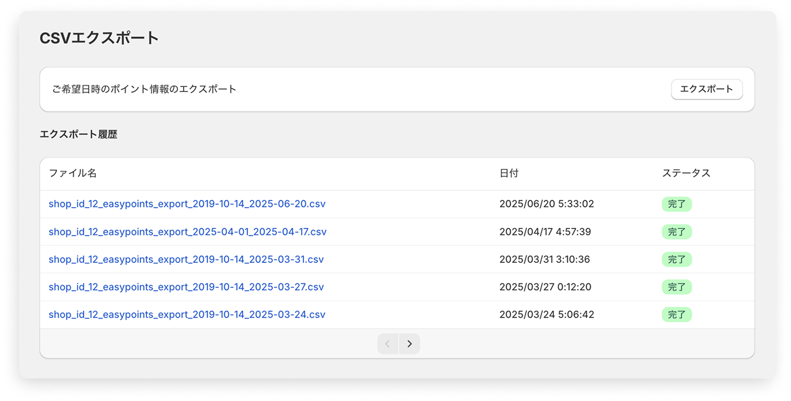
Task: Click the ステータス column header
Action: tap(686, 173)
